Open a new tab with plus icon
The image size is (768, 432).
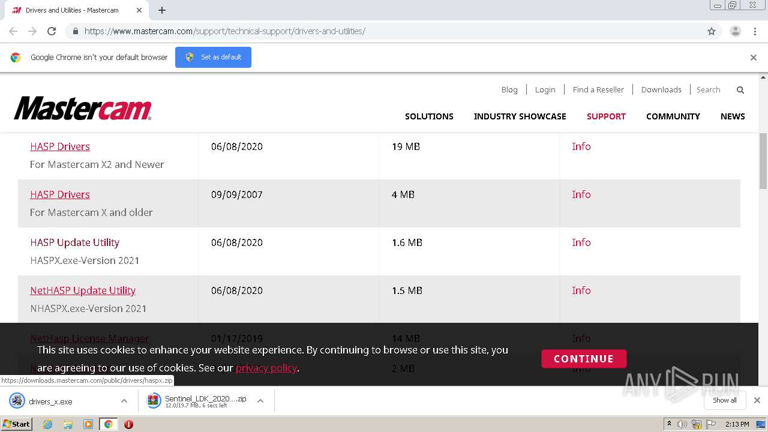pos(162,10)
